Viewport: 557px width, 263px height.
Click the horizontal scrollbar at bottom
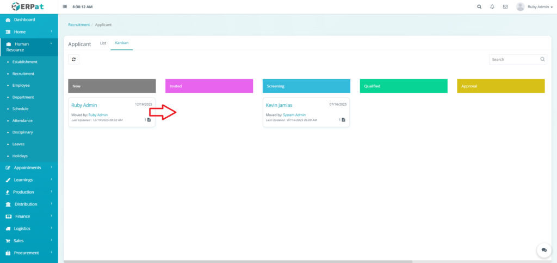pos(238,261)
